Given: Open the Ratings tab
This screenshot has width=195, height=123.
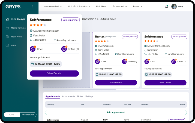Looking at the screenshot, I should [89, 96].
